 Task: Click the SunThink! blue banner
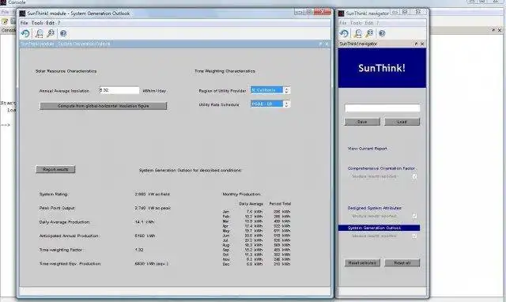382,68
